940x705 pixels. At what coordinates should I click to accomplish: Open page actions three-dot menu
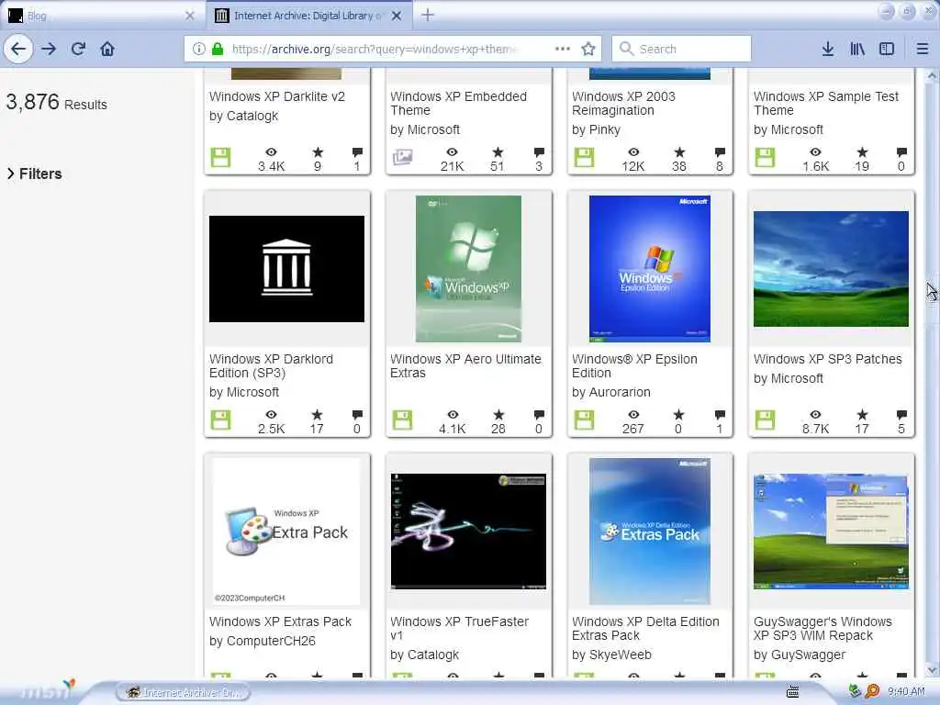coord(563,49)
